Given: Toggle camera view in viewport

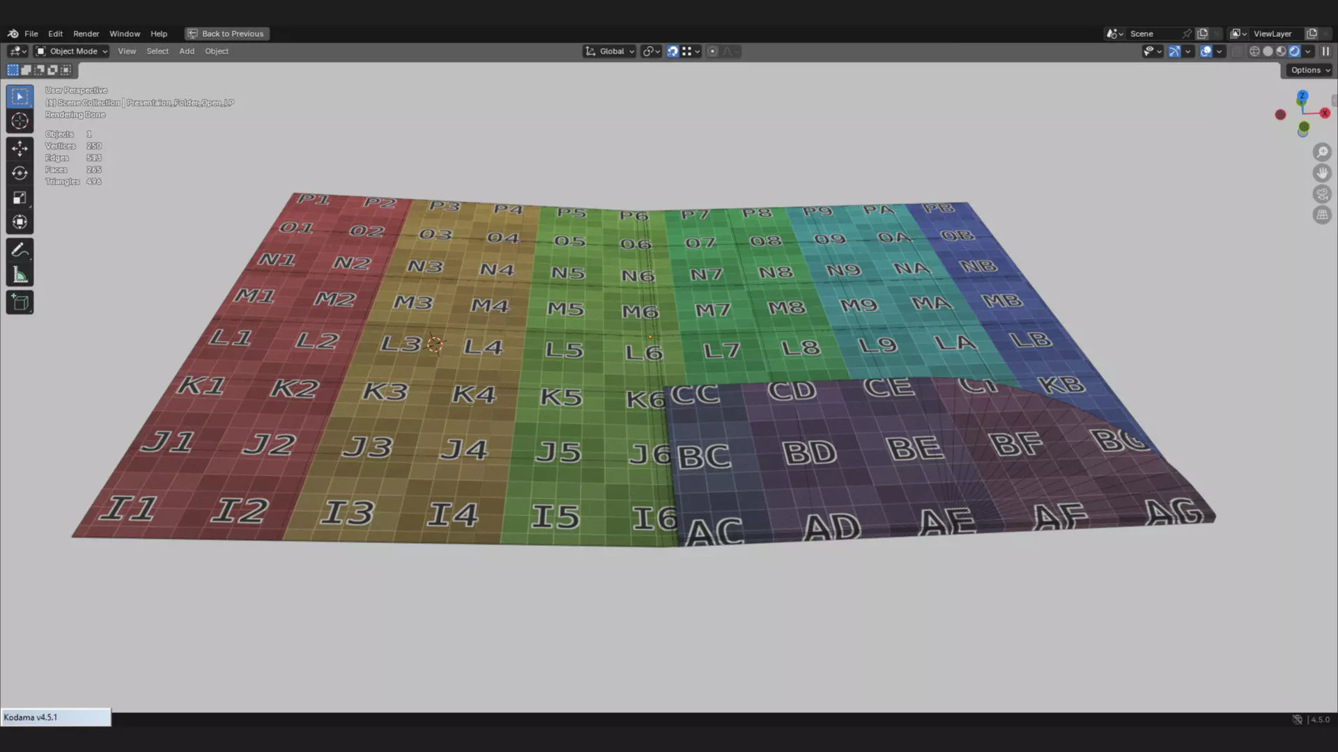Looking at the screenshot, I should click(1322, 194).
